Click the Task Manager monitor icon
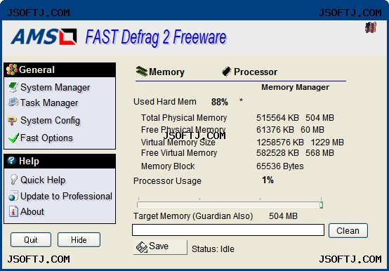 click(13, 103)
